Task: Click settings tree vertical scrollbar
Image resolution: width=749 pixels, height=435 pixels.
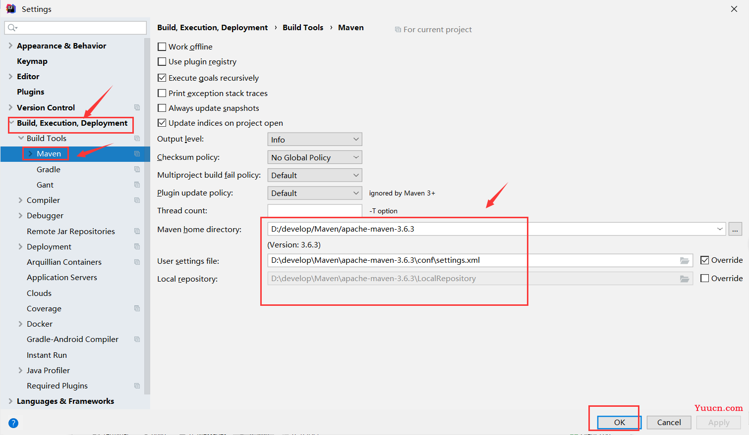Action: tap(147, 216)
